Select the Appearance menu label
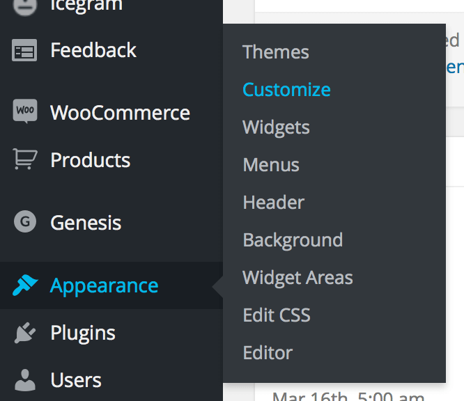Image resolution: width=464 pixels, height=401 pixels. [x=105, y=286]
